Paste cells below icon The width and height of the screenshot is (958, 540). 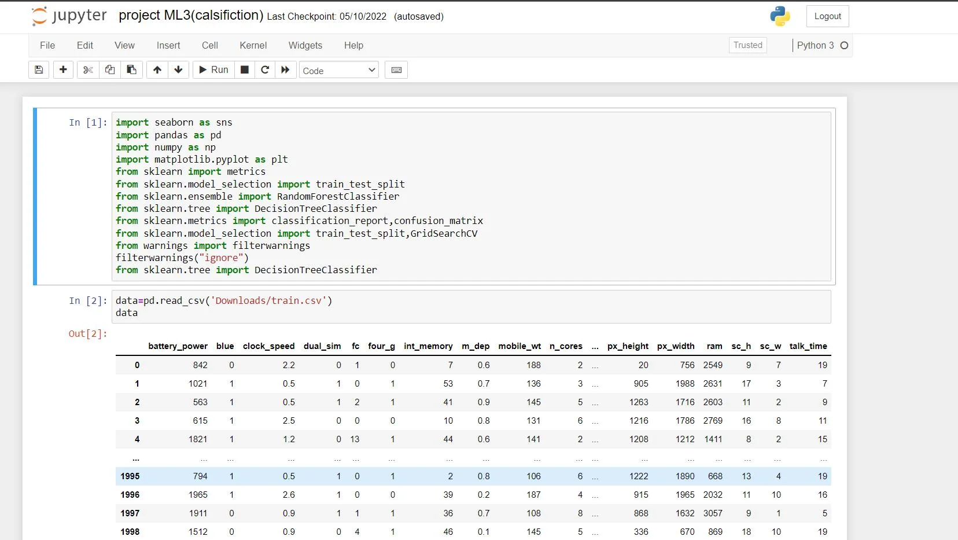(132, 70)
